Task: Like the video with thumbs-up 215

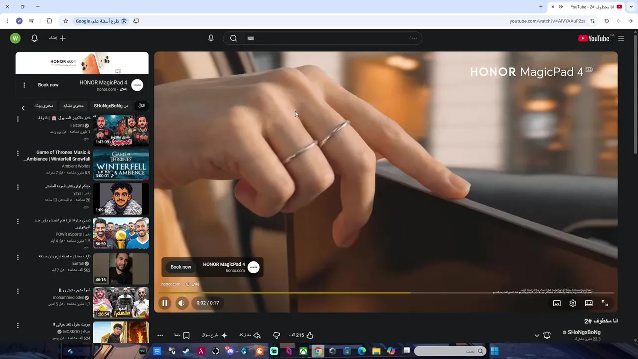Action: point(301,336)
